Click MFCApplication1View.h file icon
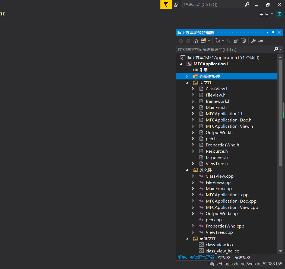 click(201, 126)
